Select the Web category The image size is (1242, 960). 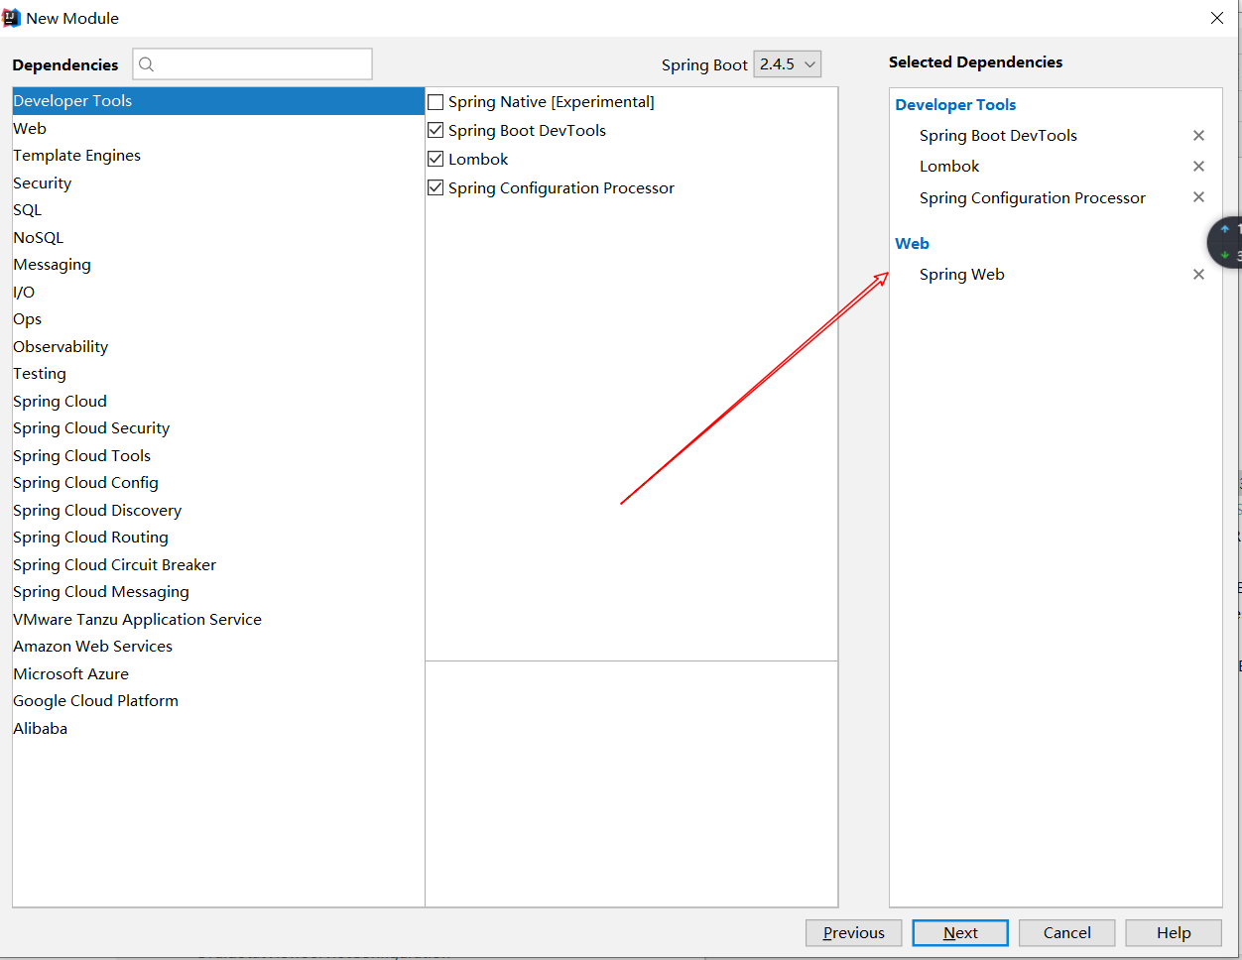pos(218,129)
